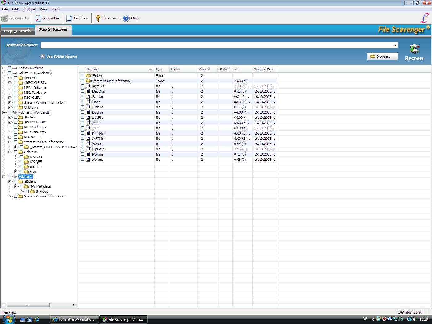Click the $TxfLog folder icon in tree

(x=32, y=191)
